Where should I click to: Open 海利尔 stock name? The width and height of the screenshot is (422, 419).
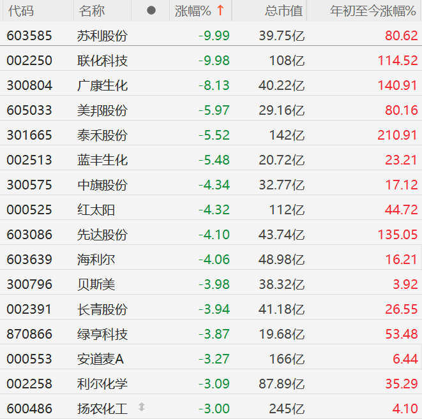[x=96, y=260]
